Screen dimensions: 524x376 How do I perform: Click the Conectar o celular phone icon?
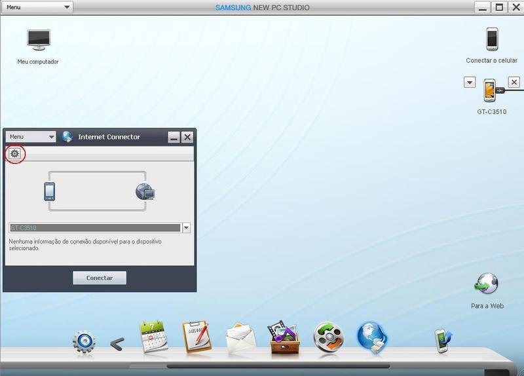click(x=492, y=39)
